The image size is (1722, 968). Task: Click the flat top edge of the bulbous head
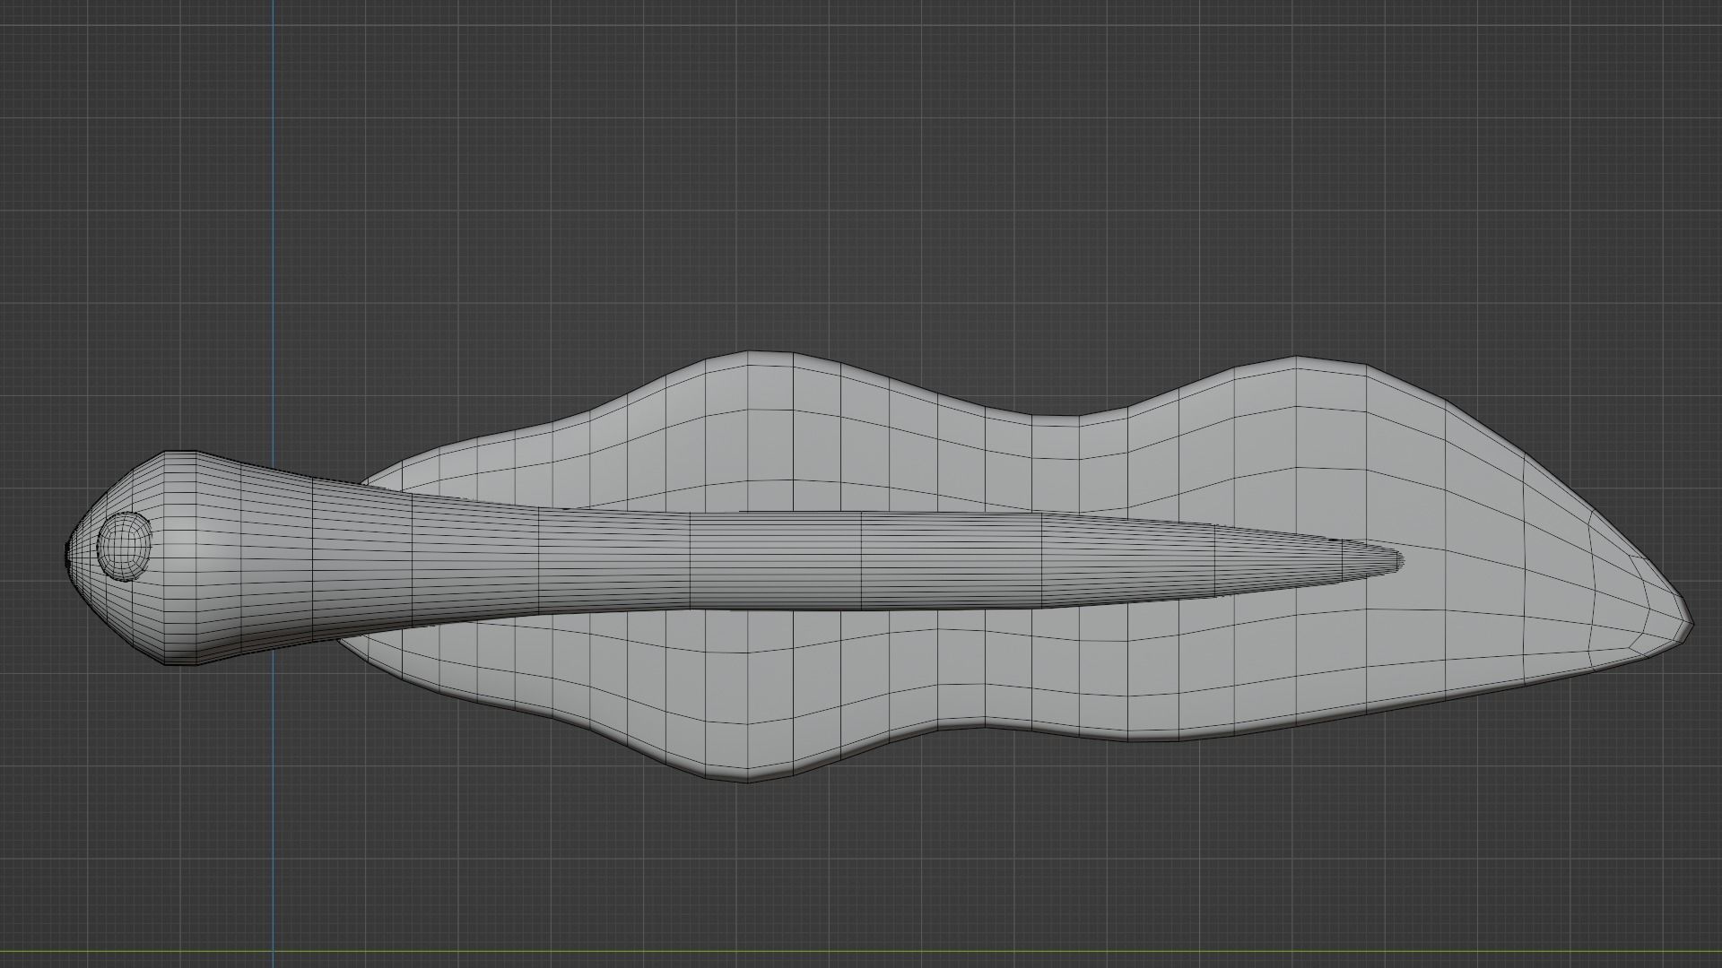(179, 454)
